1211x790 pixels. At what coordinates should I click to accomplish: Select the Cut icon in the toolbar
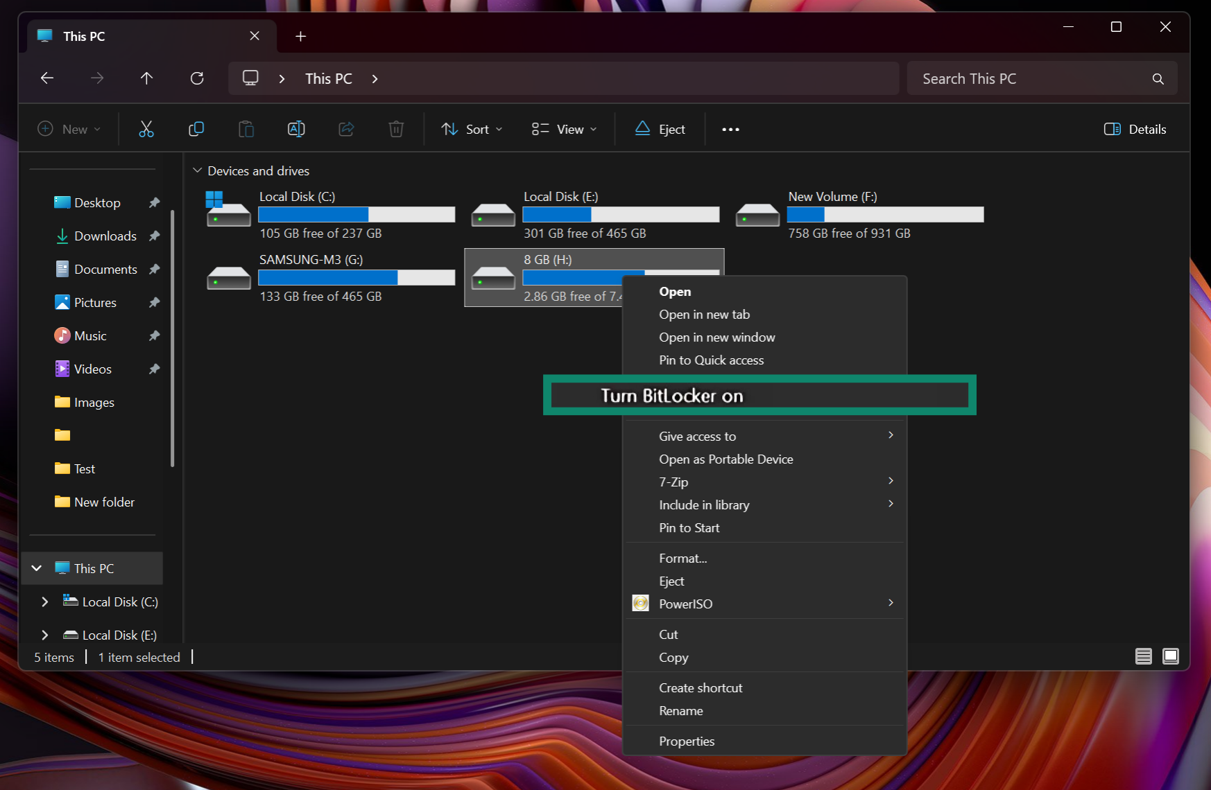146,129
